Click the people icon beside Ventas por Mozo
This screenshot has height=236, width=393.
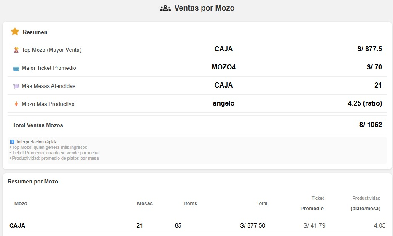click(165, 8)
